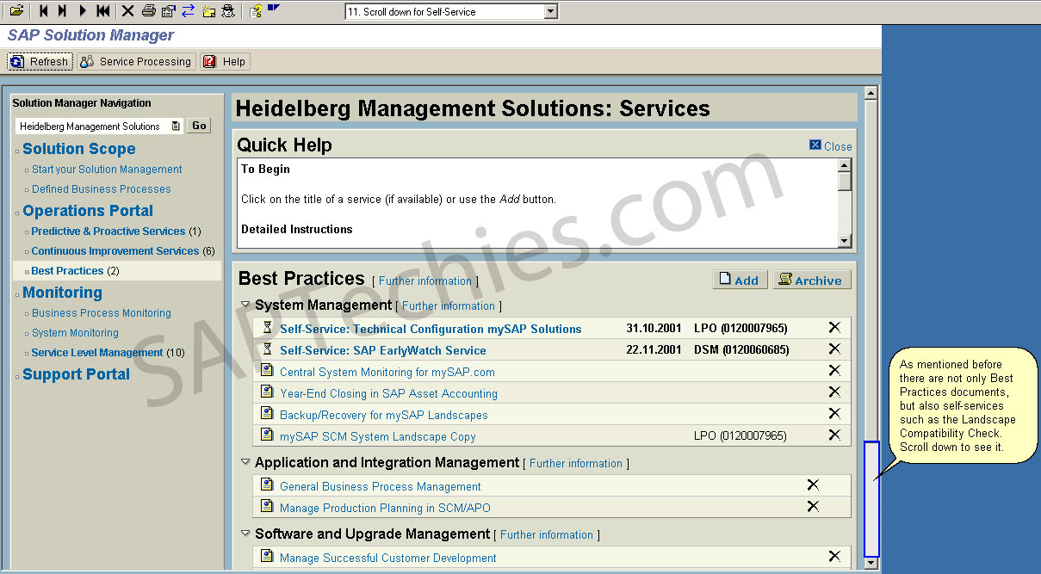Click the Go button
Screen dimensions: 1041x574
(199, 126)
